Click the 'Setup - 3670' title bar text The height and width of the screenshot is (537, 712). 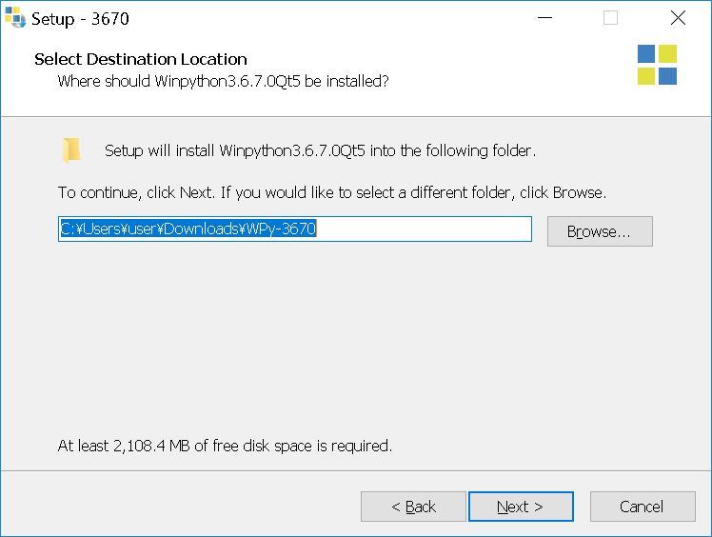pos(80,19)
